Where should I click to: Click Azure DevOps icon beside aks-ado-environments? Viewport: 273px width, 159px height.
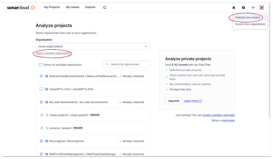point(46,102)
